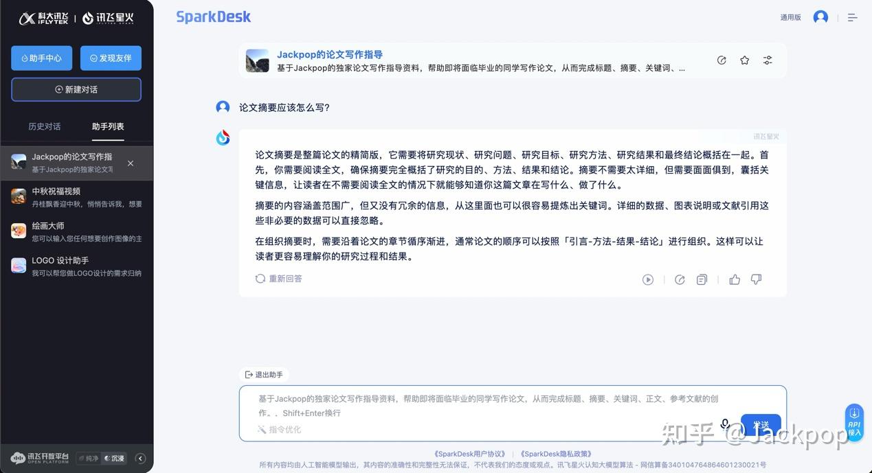Open LOGO 设计助手 assistant

[x=77, y=266]
